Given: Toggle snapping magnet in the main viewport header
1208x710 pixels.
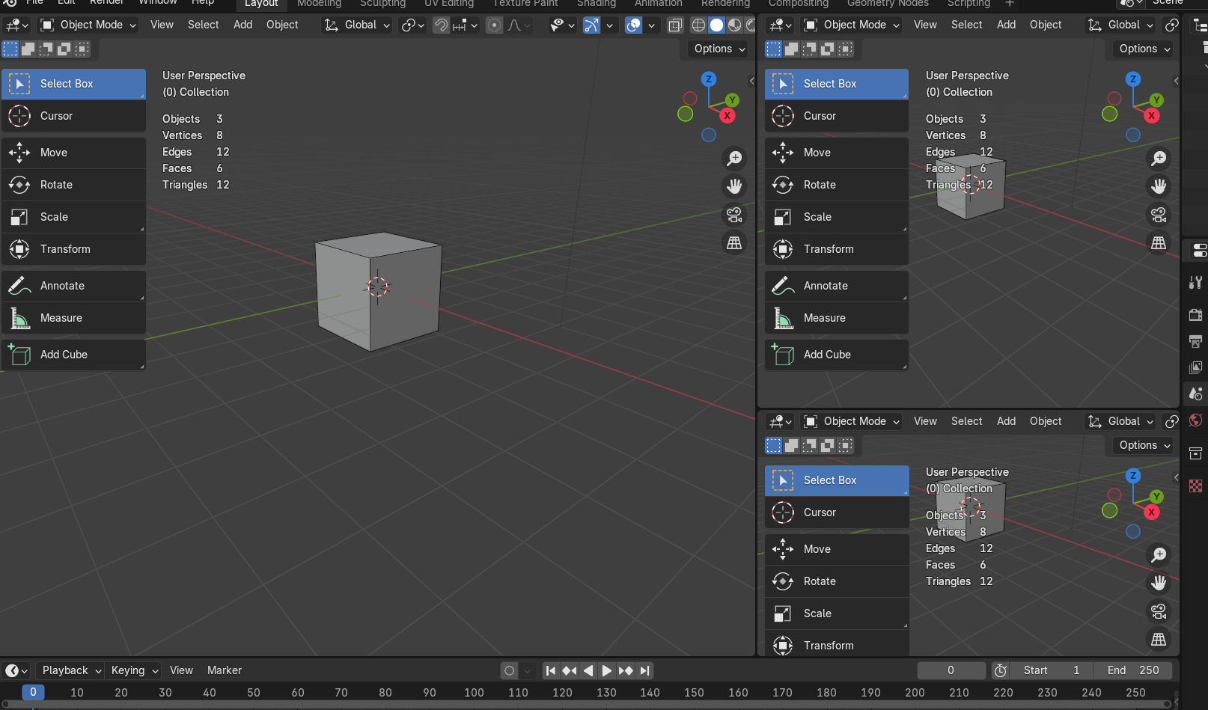Looking at the screenshot, I should [x=442, y=25].
